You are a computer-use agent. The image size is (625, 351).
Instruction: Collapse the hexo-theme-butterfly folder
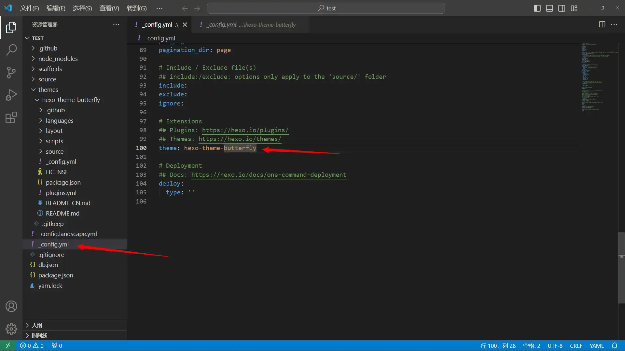(71, 100)
